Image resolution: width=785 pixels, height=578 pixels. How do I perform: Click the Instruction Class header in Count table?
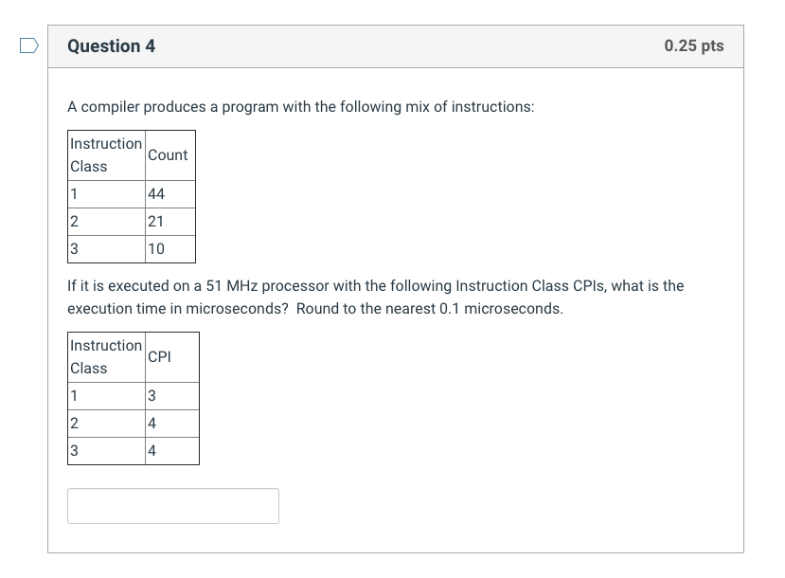click(107, 155)
